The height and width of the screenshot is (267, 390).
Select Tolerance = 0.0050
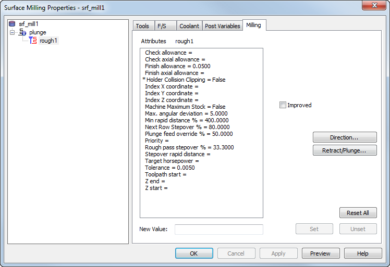click(x=170, y=168)
